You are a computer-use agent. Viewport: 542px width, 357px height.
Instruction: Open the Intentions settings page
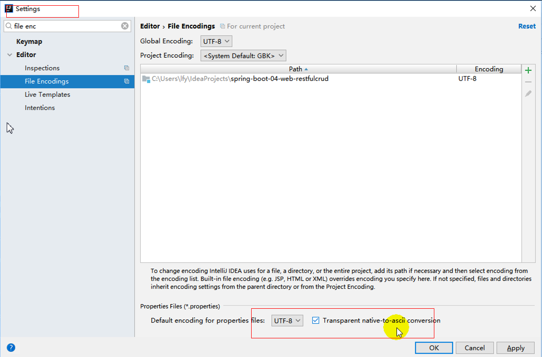coord(40,108)
